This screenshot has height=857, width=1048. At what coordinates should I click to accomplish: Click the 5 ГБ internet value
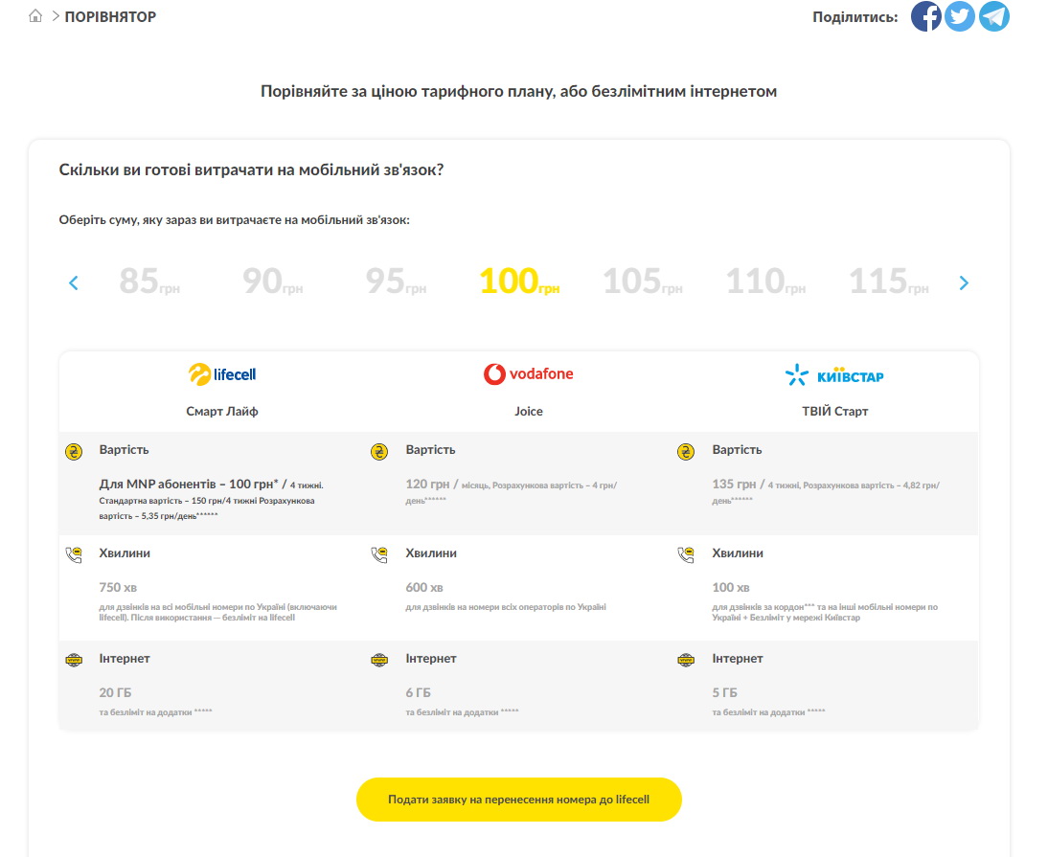click(x=724, y=692)
